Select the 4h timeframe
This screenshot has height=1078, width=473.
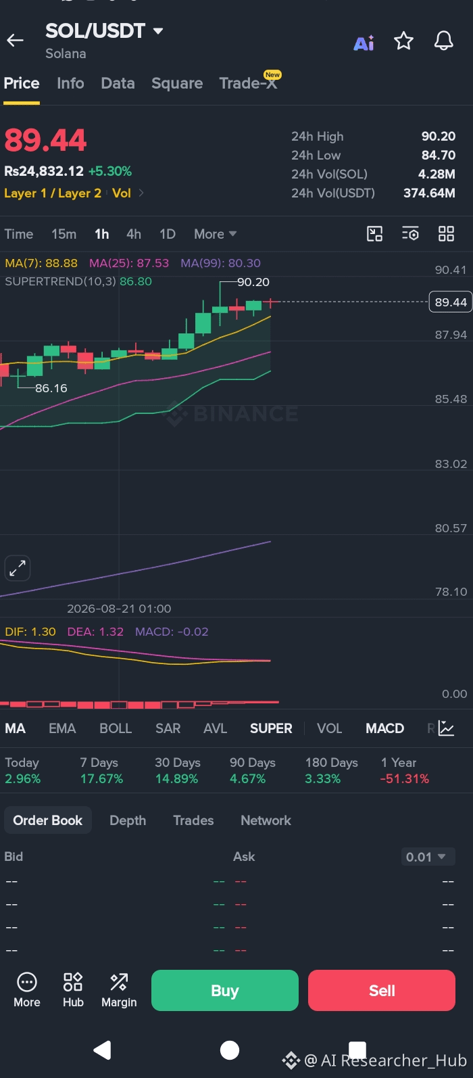point(134,234)
